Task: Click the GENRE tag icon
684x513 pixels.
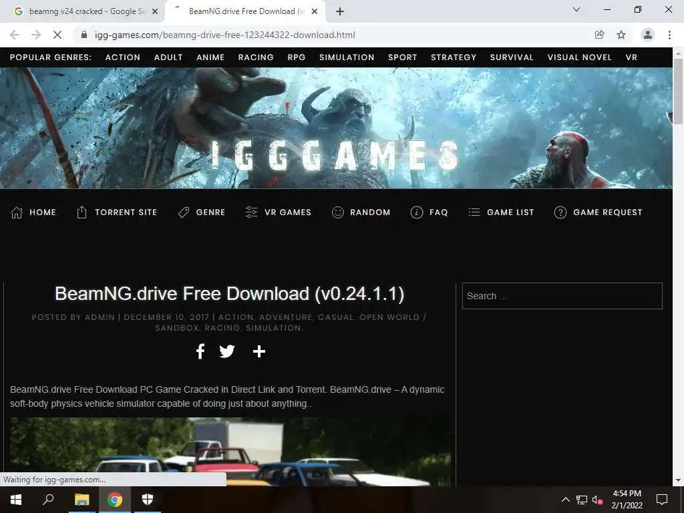Action: pos(184,212)
